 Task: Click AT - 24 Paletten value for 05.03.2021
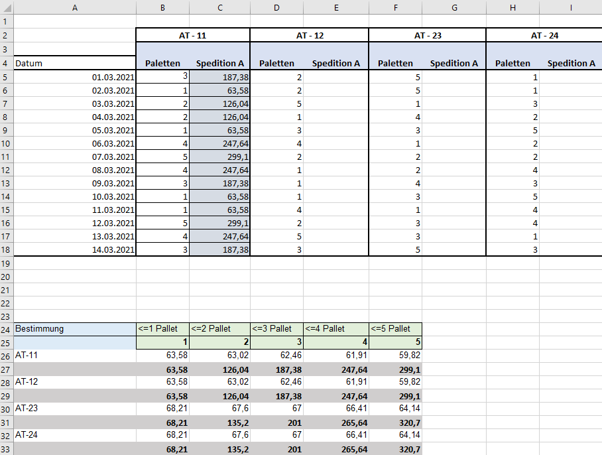513,130
